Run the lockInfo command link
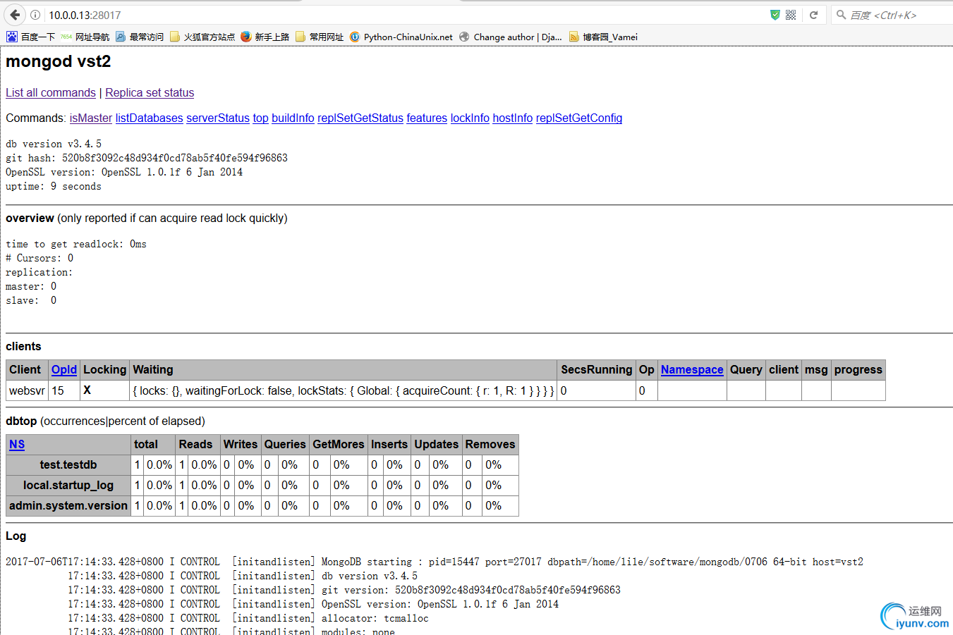The image size is (953, 635). click(470, 118)
